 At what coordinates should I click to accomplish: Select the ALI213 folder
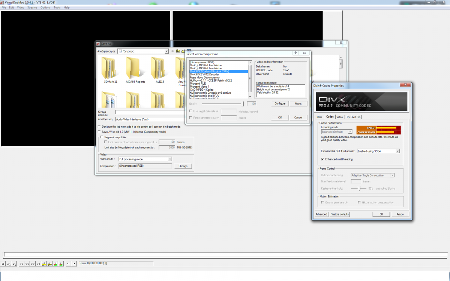(160, 70)
